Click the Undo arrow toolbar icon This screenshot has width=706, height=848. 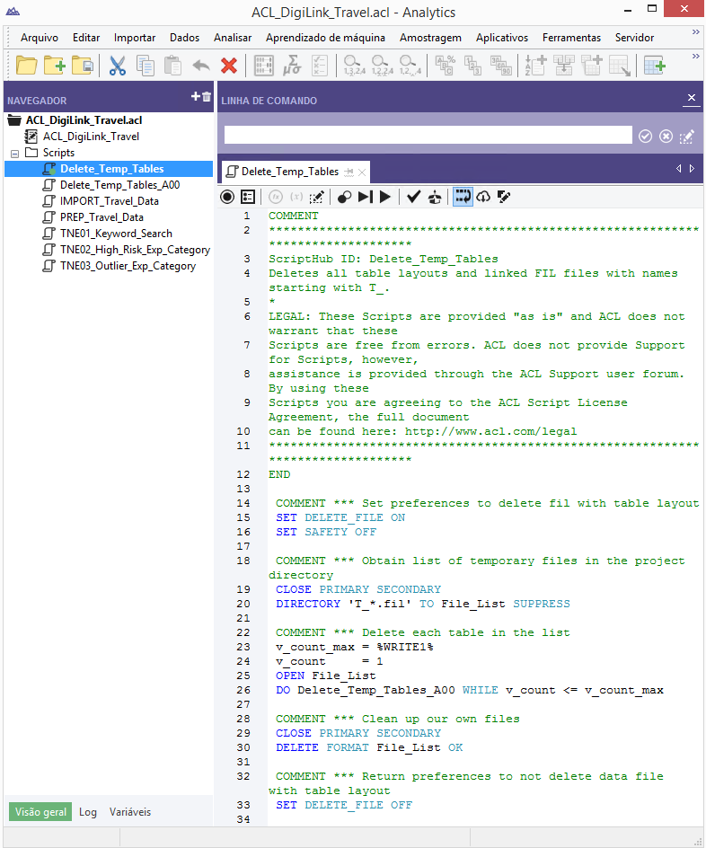point(201,65)
